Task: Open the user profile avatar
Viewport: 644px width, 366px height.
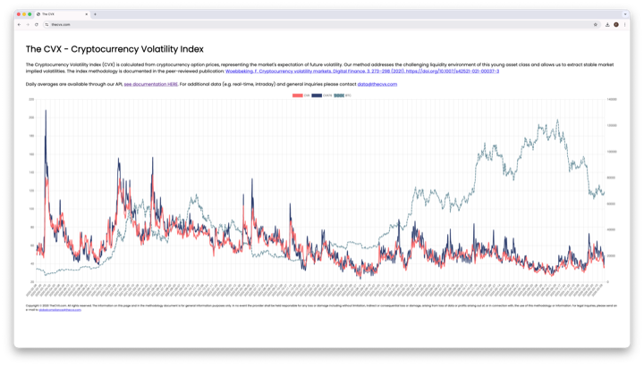Action: pos(616,25)
